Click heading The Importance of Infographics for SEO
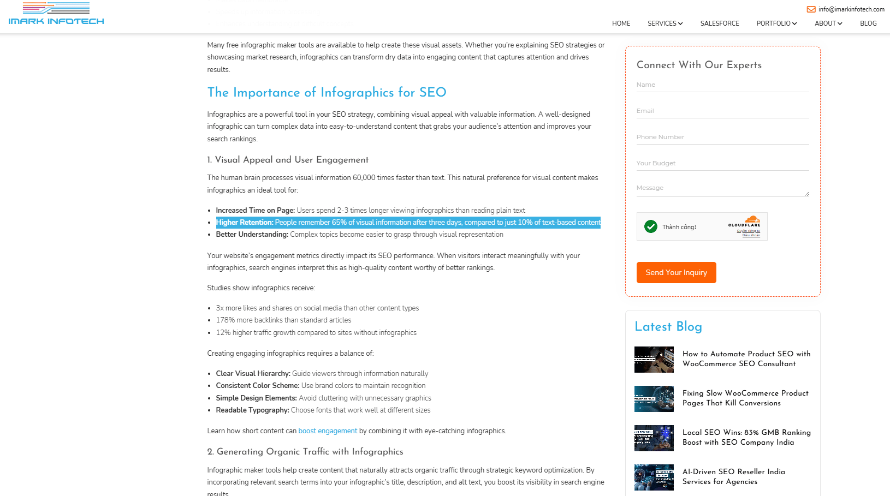This screenshot has height=496, width=890. pos(327,92)
